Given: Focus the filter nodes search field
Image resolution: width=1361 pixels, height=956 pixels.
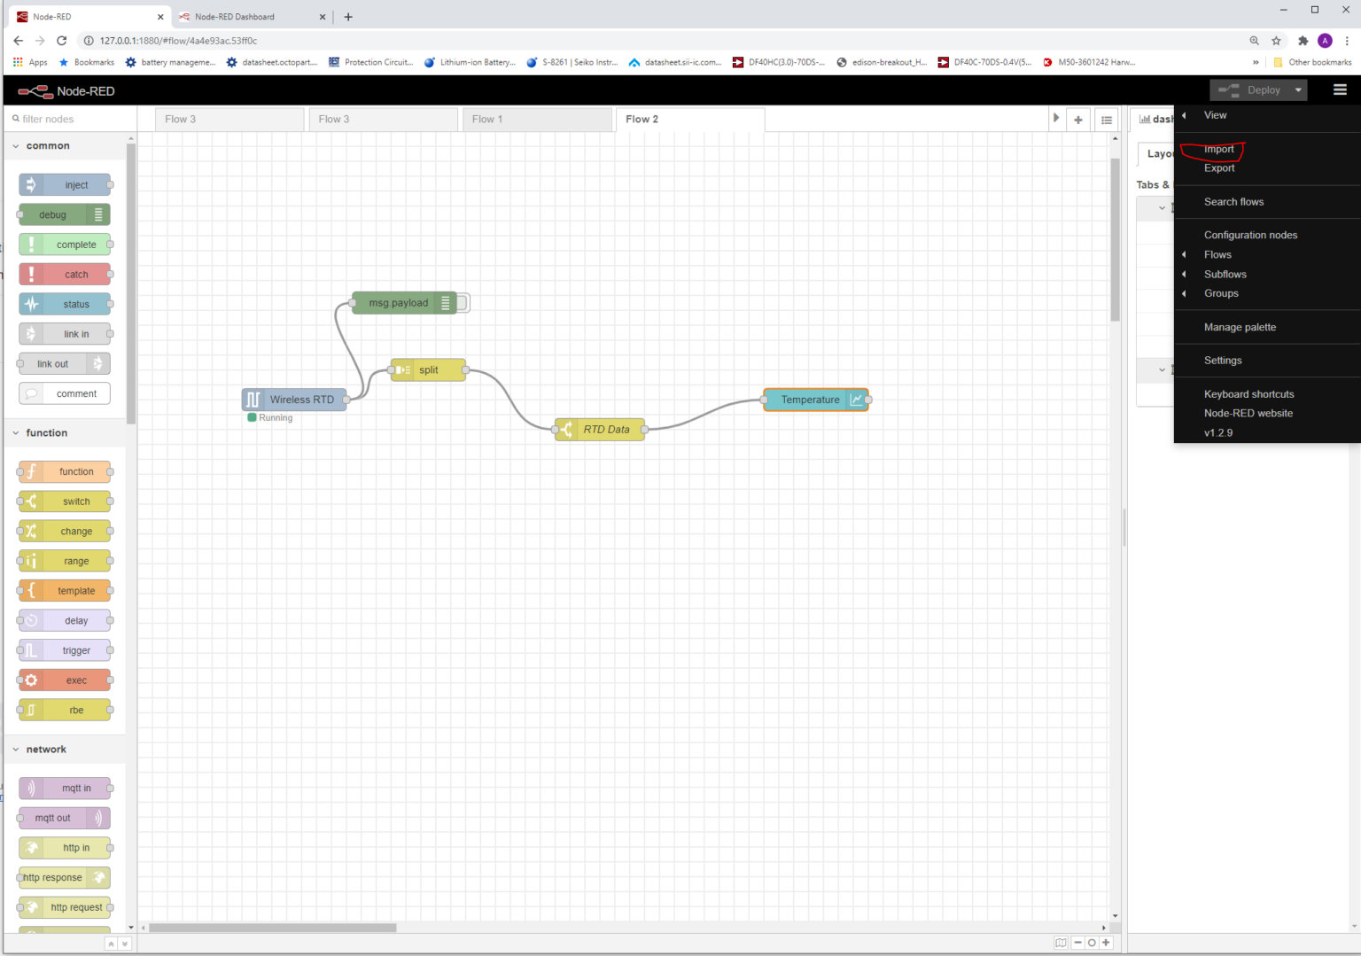Looking at the screenshot, I should pyautogui.click(x=71, y=119).
